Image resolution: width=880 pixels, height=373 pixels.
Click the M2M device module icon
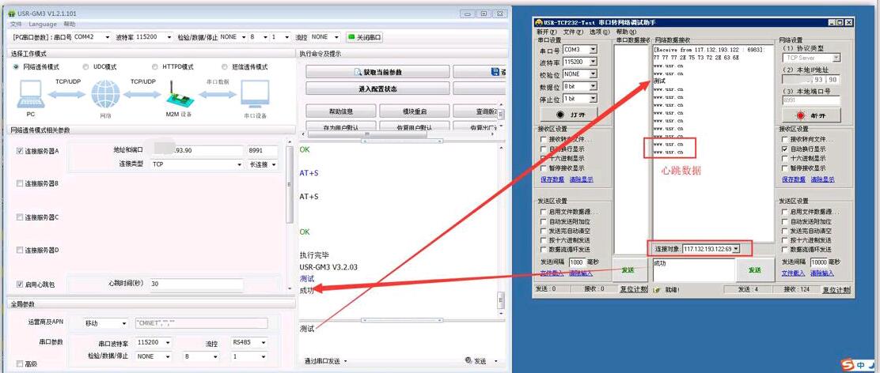[x=179, y=96]
